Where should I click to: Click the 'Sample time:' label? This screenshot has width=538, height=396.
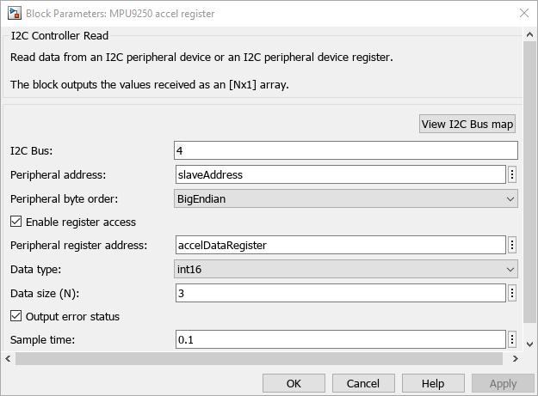pos(42,339)
